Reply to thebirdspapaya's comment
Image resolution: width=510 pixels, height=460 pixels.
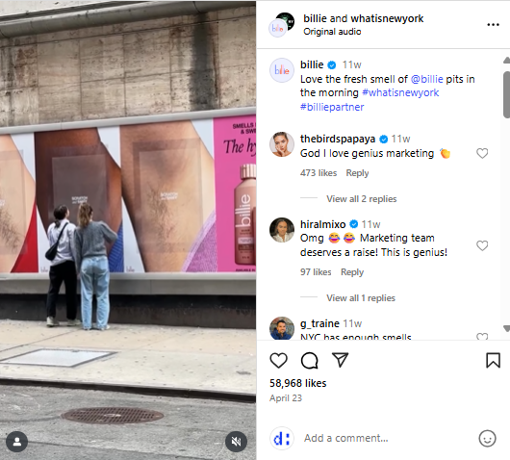[357, 173]
